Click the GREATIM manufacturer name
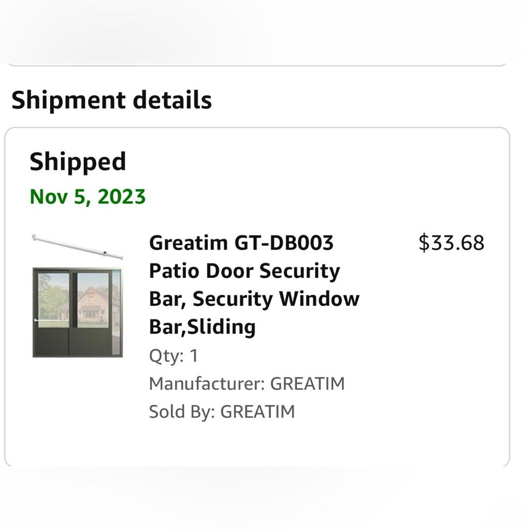 click(307, 384)
